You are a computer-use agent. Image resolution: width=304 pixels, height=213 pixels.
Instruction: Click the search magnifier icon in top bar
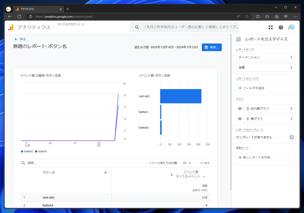pyautogui.click(x=137, y=27)
